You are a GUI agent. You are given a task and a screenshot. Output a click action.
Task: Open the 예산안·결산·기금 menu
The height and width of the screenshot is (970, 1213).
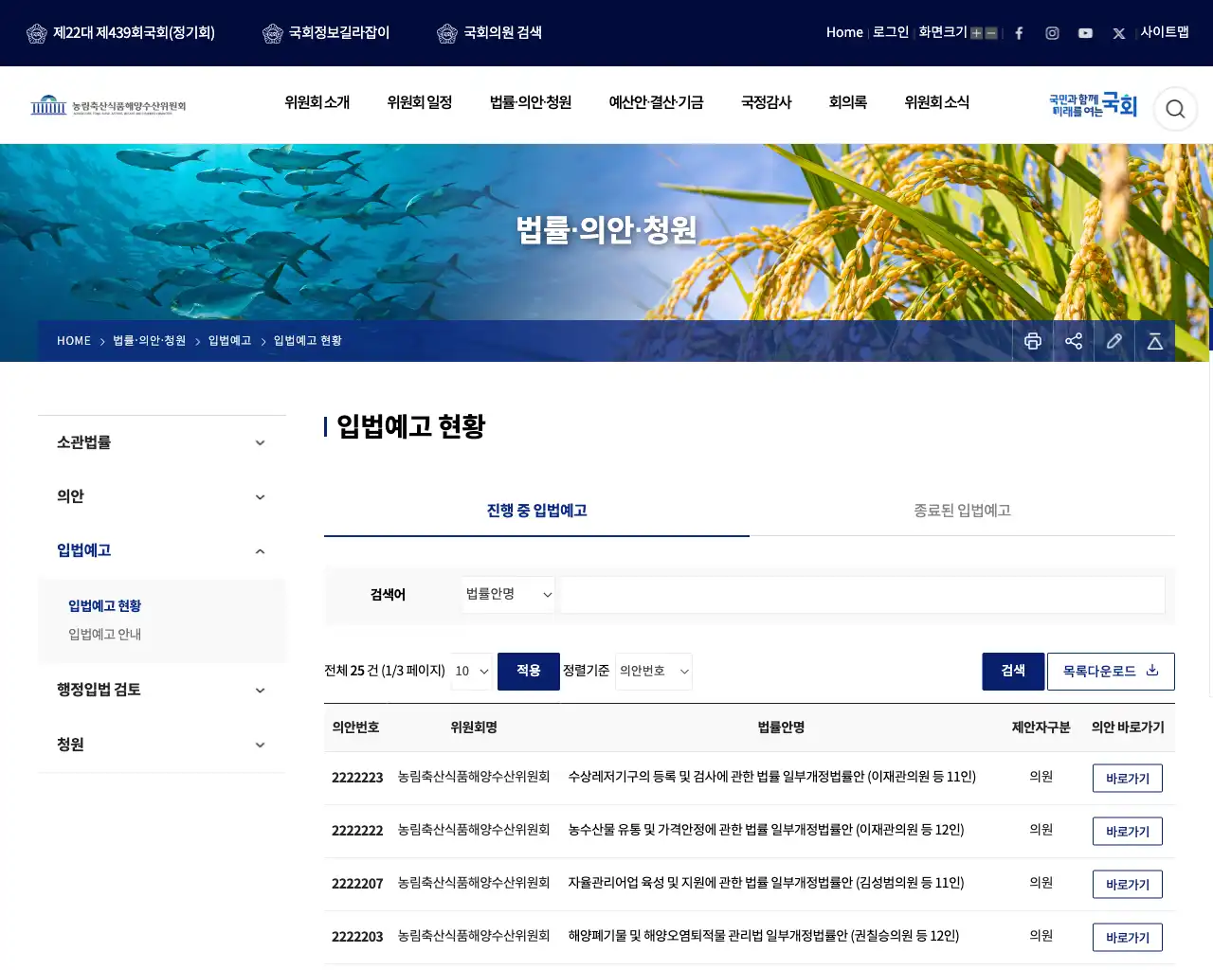coord(656,102)
